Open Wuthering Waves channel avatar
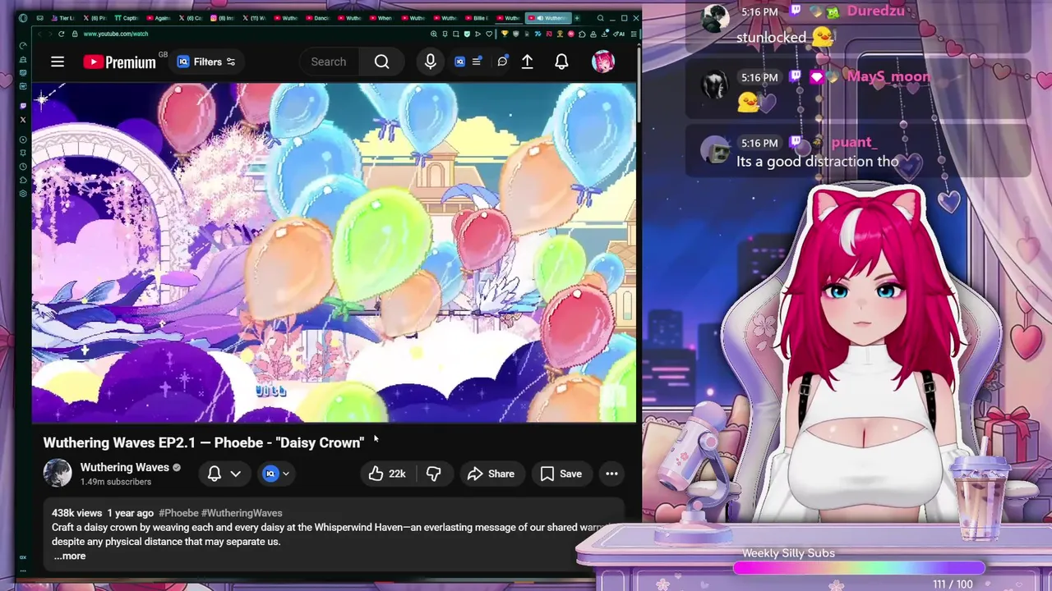Viewport: 1052px width, 591px height. [58, 474]
